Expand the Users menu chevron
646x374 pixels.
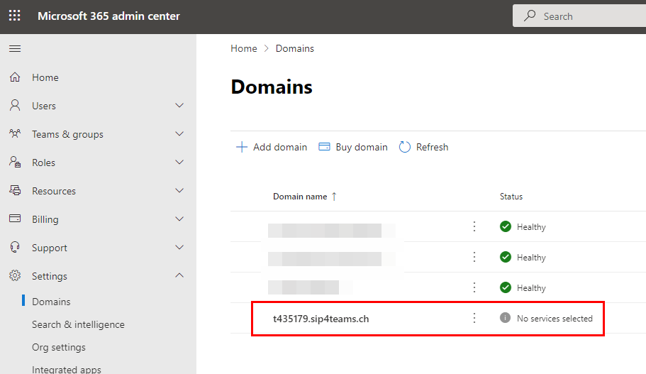[179, 105]
